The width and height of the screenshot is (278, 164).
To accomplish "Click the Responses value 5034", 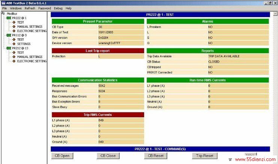I will (102, 91).
